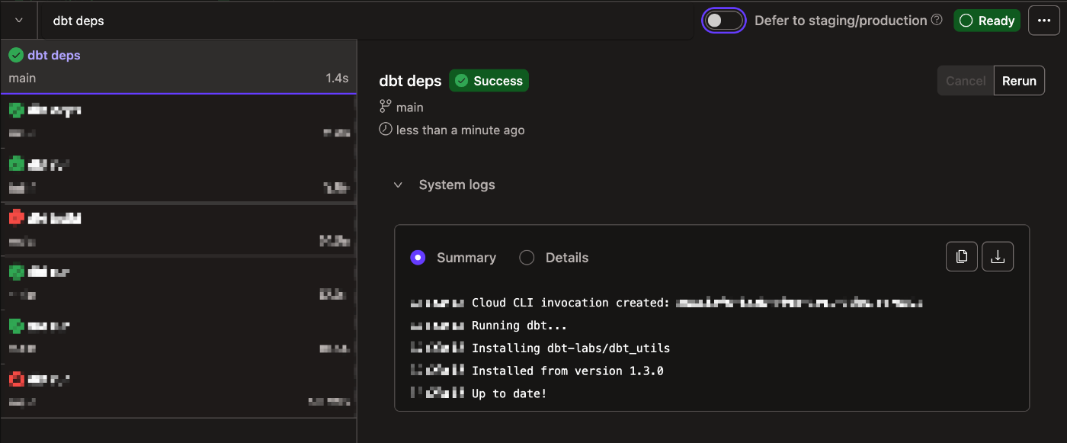Click the 'less than a minute ago' timestamp
This screenshot has height=443, width=1067.
pyautogui.click(x=460, y=130)
